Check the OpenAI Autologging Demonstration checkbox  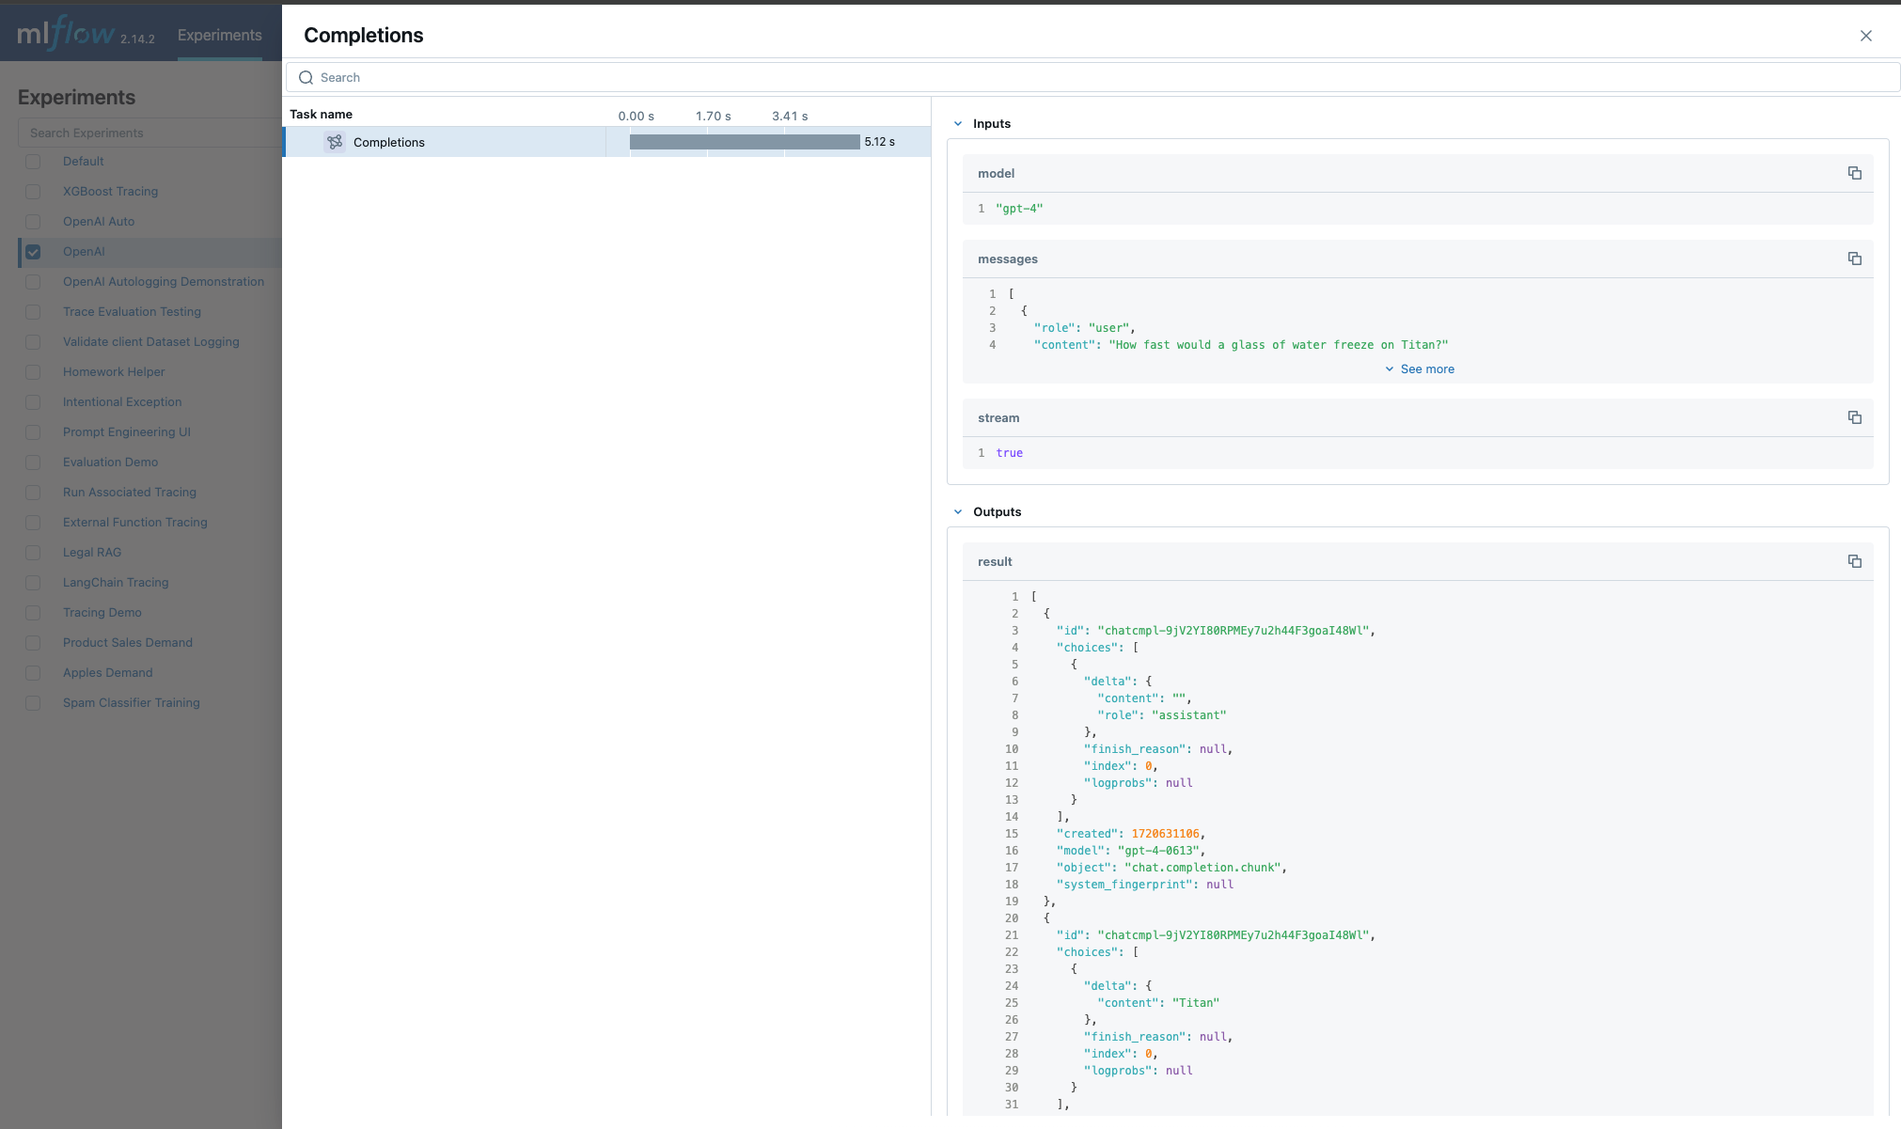click(33, 282)
